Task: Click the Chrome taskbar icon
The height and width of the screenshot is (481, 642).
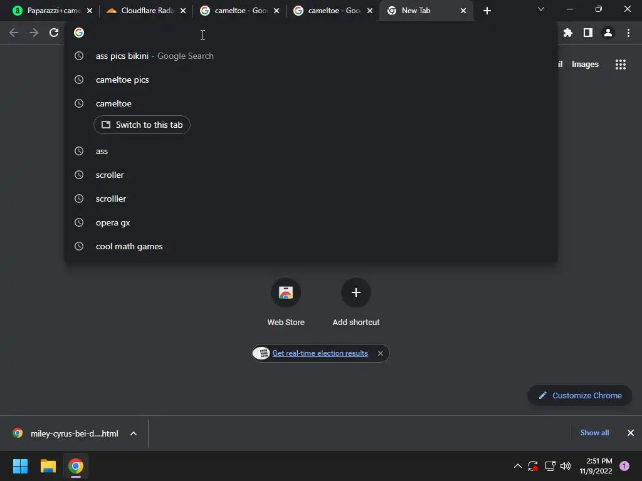Action: [x=76, y=466]
